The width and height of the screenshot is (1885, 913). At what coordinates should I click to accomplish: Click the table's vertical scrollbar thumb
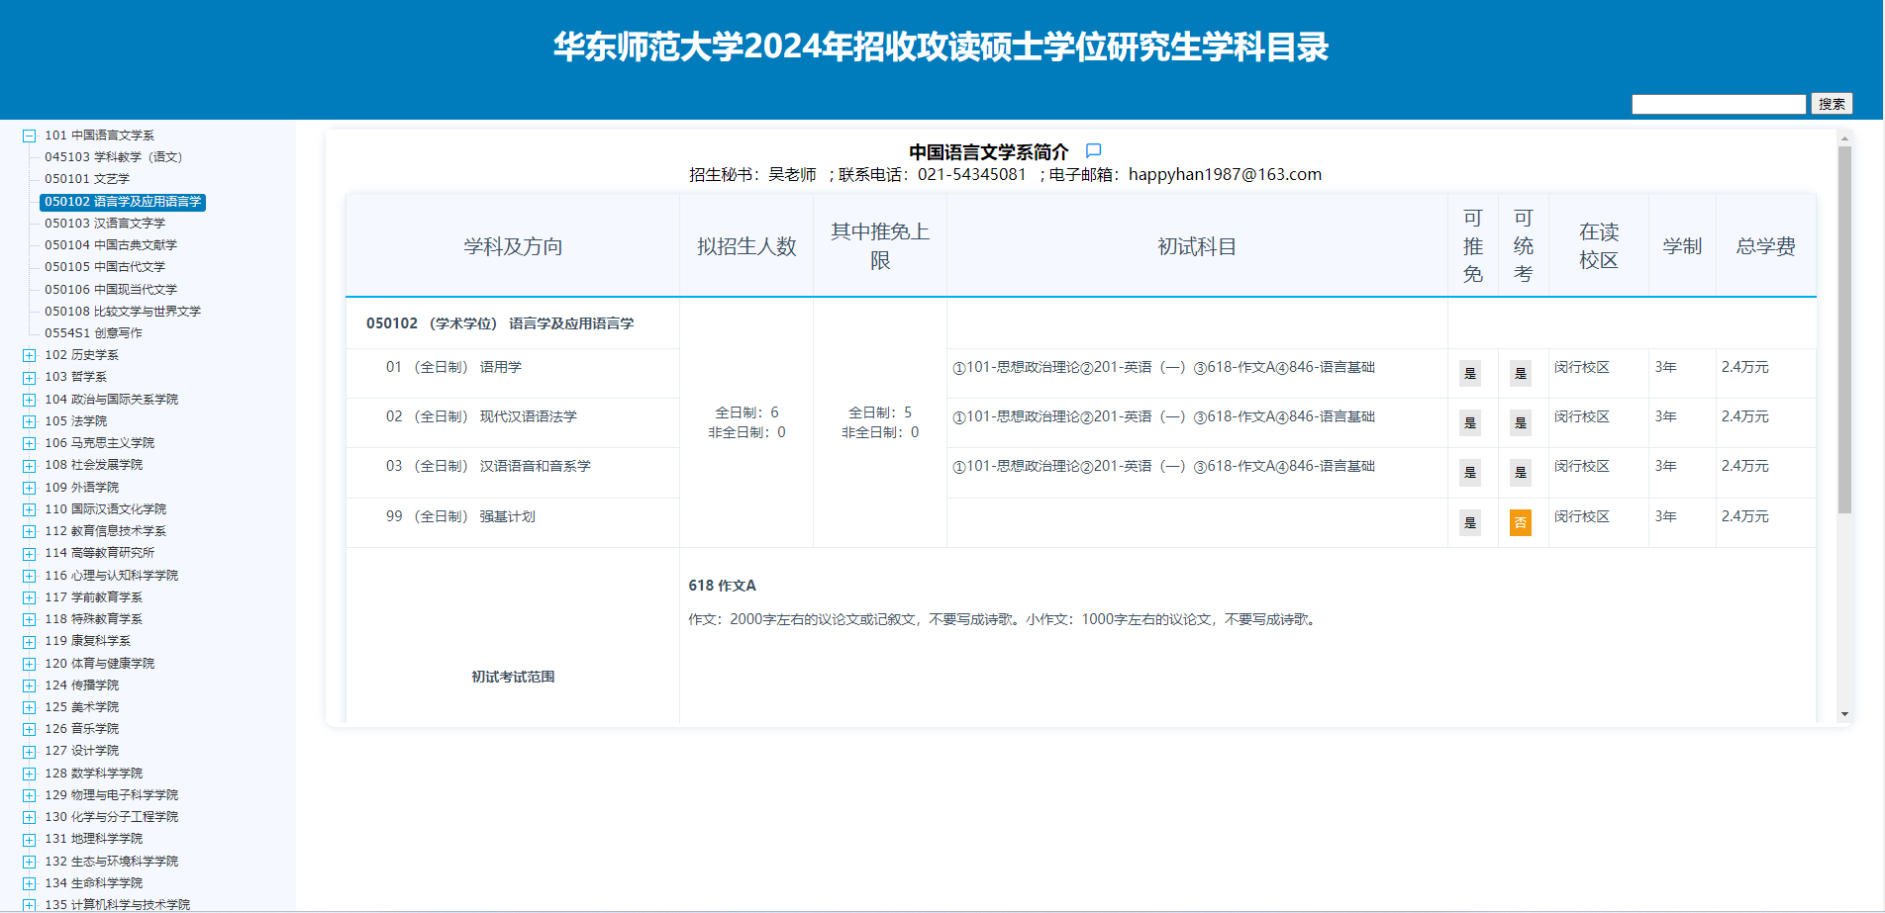coord(1844,330)
